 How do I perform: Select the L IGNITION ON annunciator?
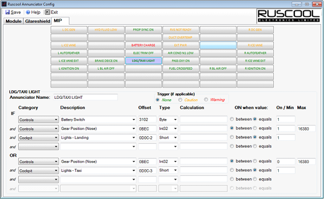[69, 69]
